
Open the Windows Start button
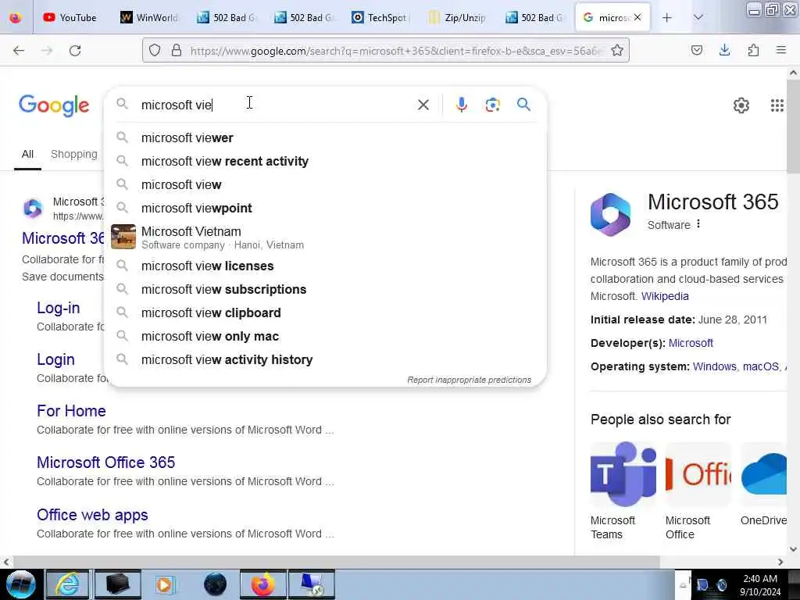tap(20, 584)
